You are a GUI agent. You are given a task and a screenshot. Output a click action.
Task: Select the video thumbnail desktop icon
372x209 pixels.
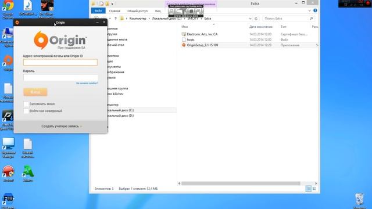coord(46,9)
